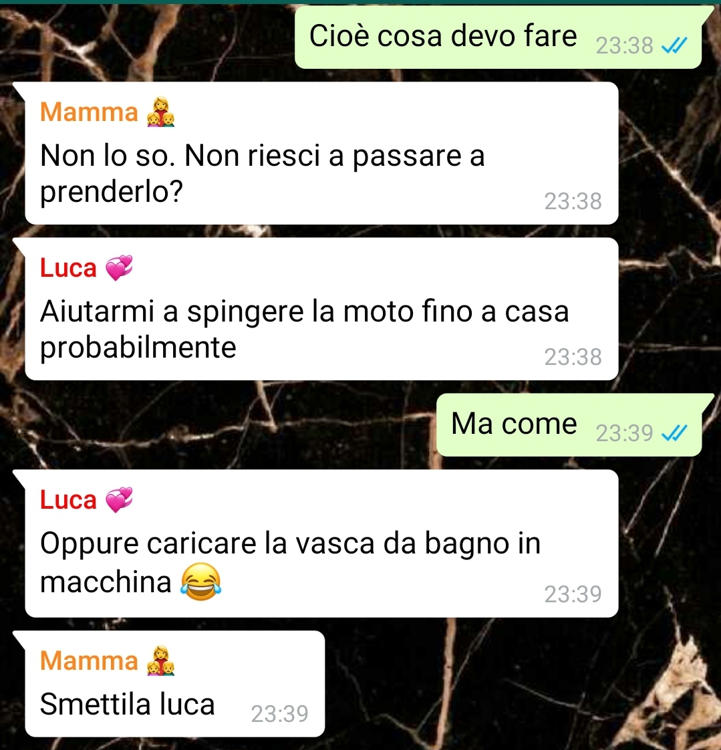Click family emoji in the last Mamma message
The height and width of the screenshot is (750, 721).
click(160, 660)
